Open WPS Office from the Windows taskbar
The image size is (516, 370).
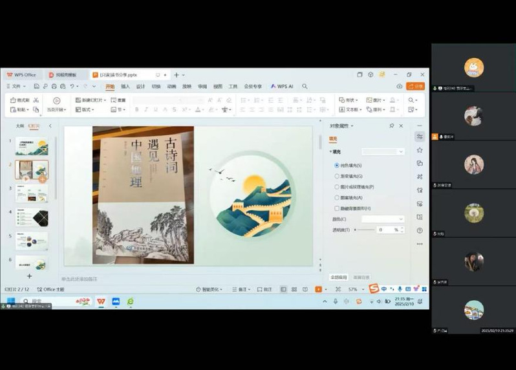[101, 301]
